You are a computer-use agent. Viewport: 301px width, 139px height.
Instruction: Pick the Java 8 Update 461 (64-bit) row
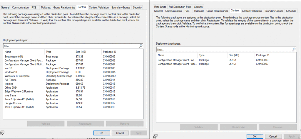click(x=19, y=99)
